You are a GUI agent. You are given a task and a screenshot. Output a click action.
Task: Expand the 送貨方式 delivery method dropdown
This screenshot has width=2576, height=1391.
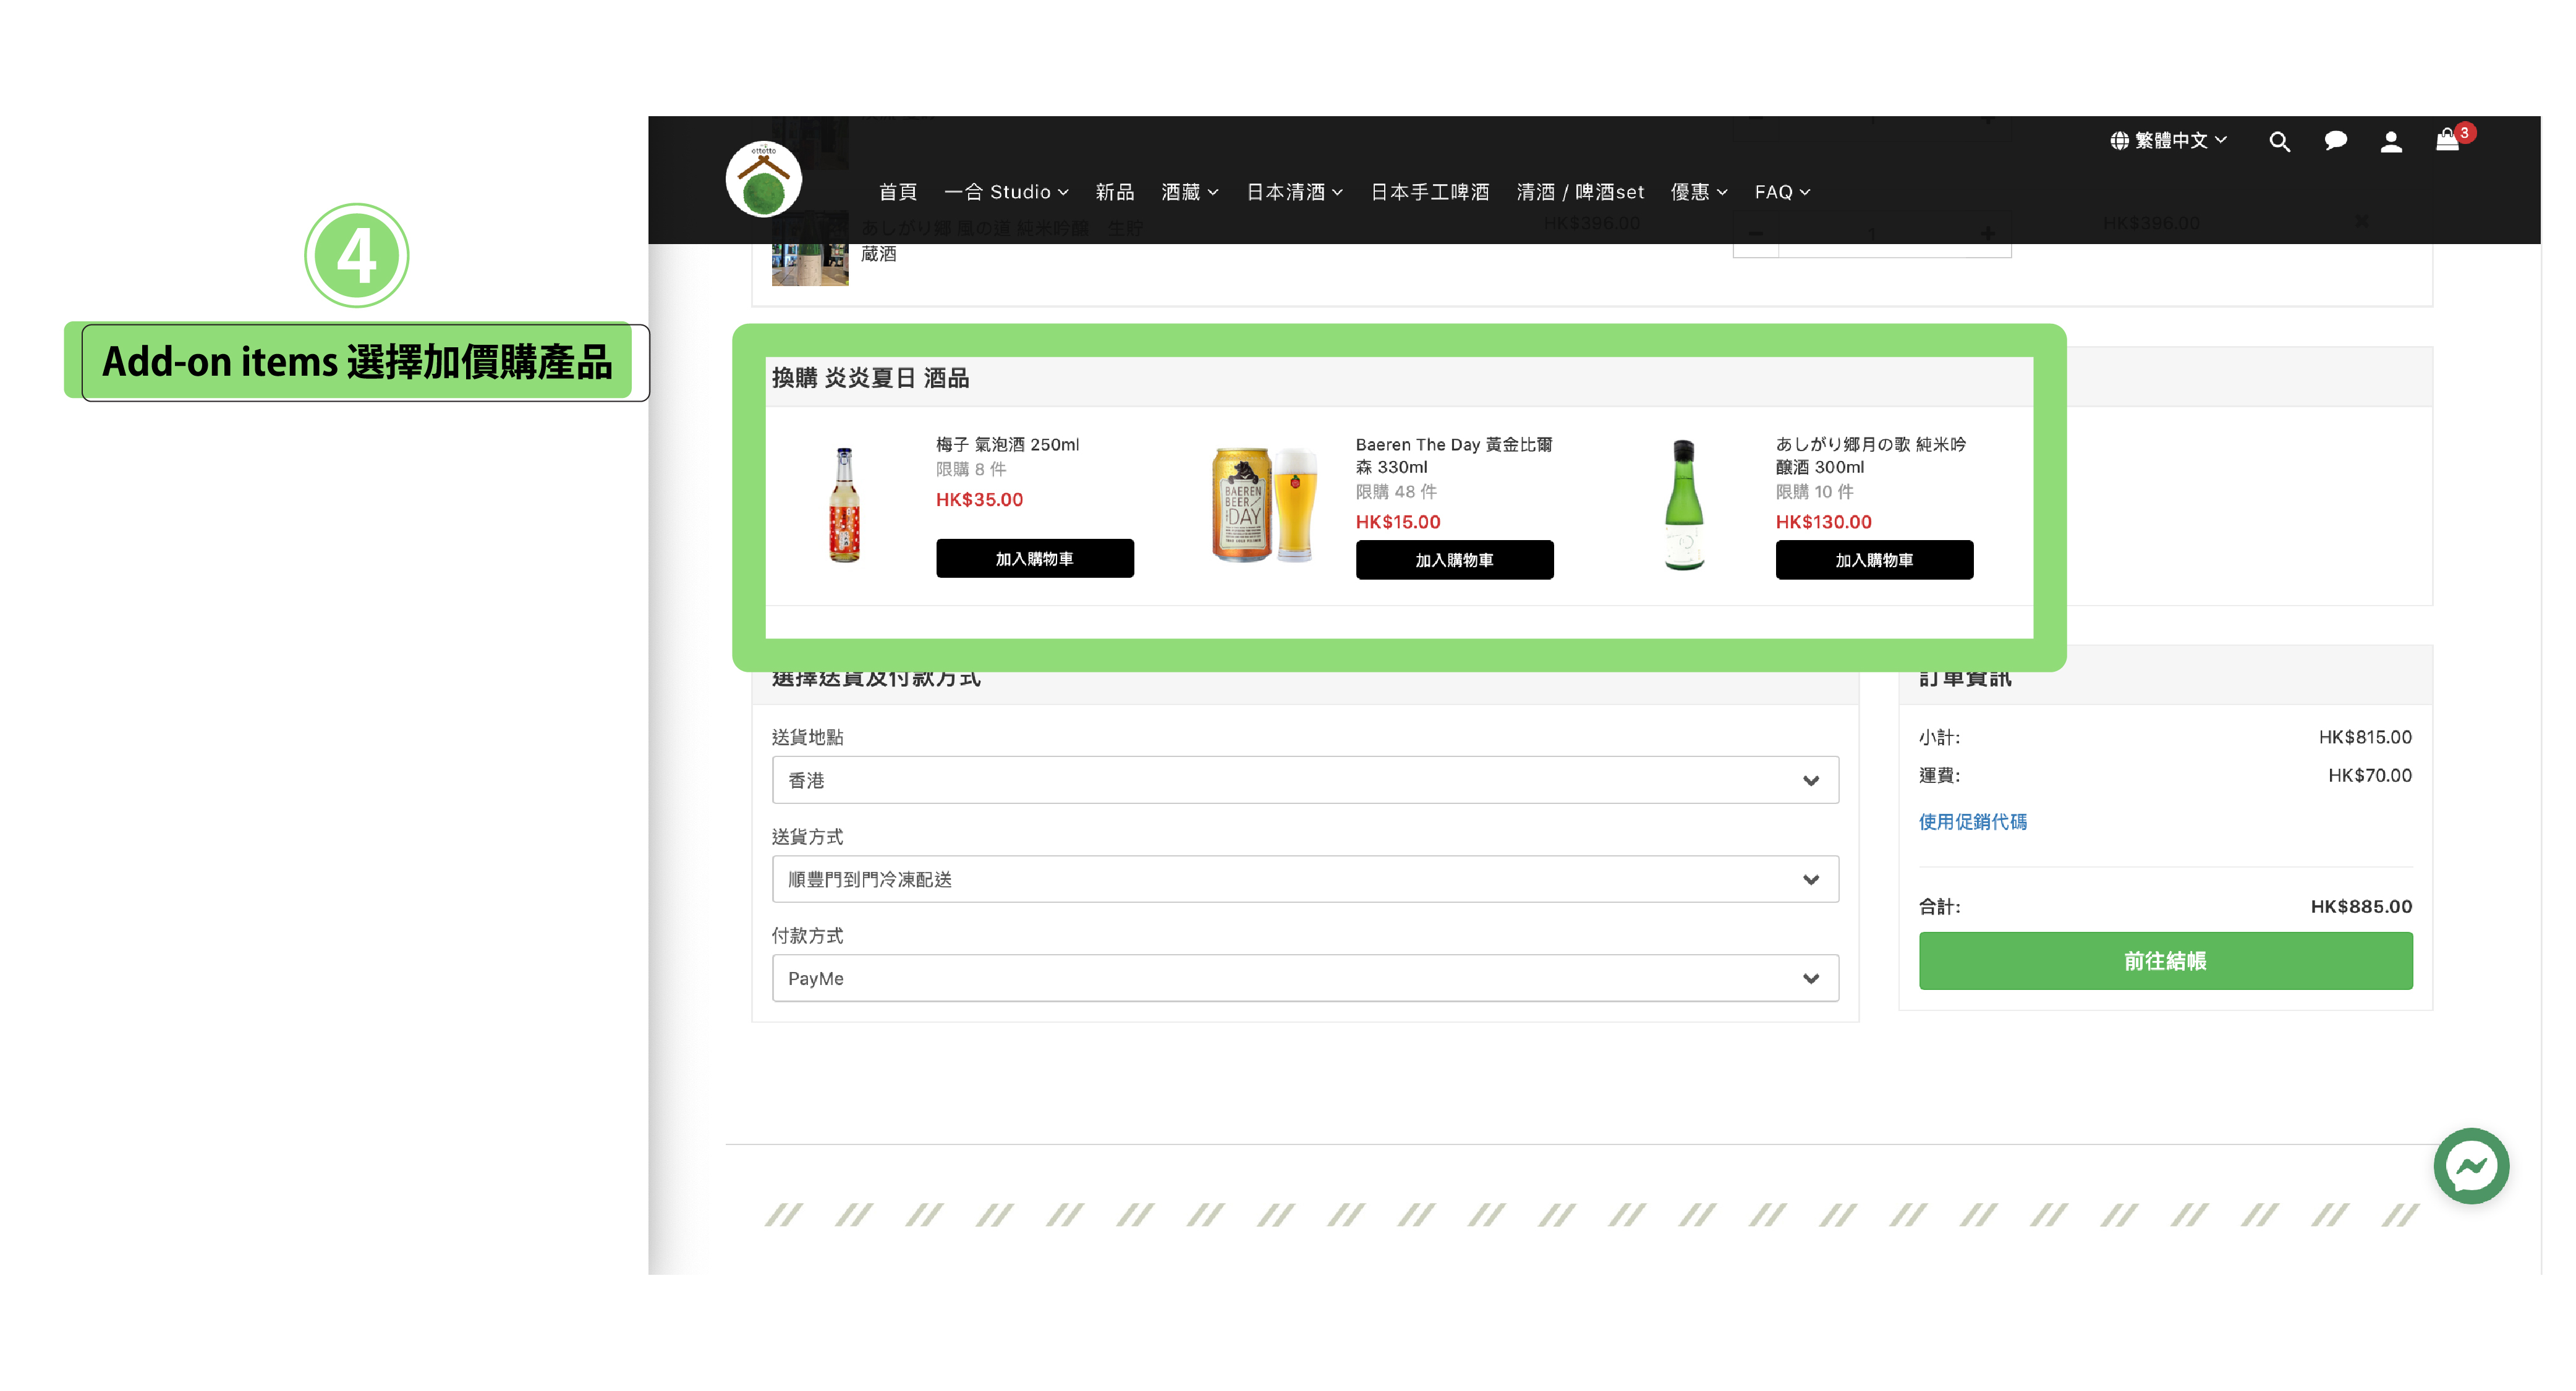click(1304, 879)
